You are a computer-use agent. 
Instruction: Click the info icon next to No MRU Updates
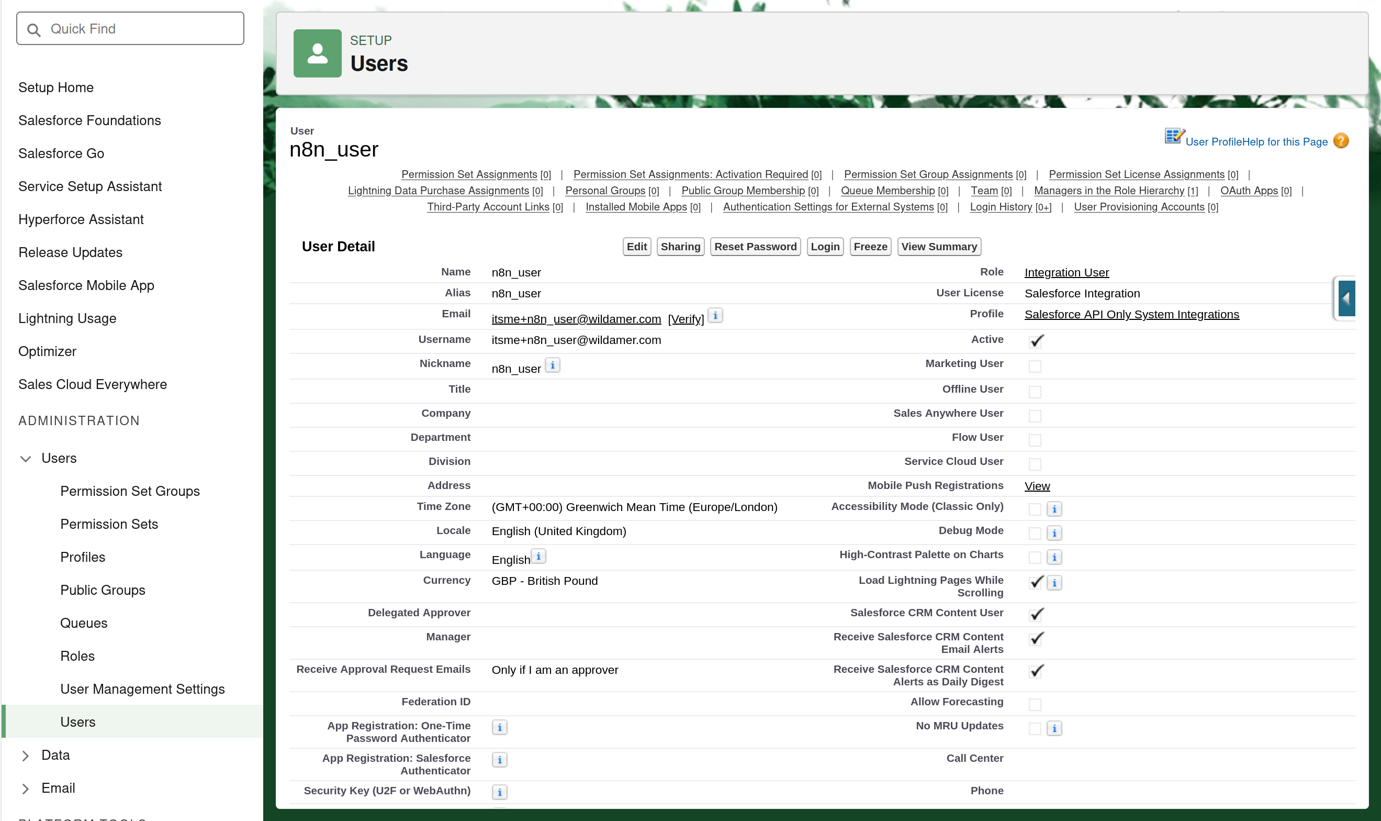coord(1054,728)
